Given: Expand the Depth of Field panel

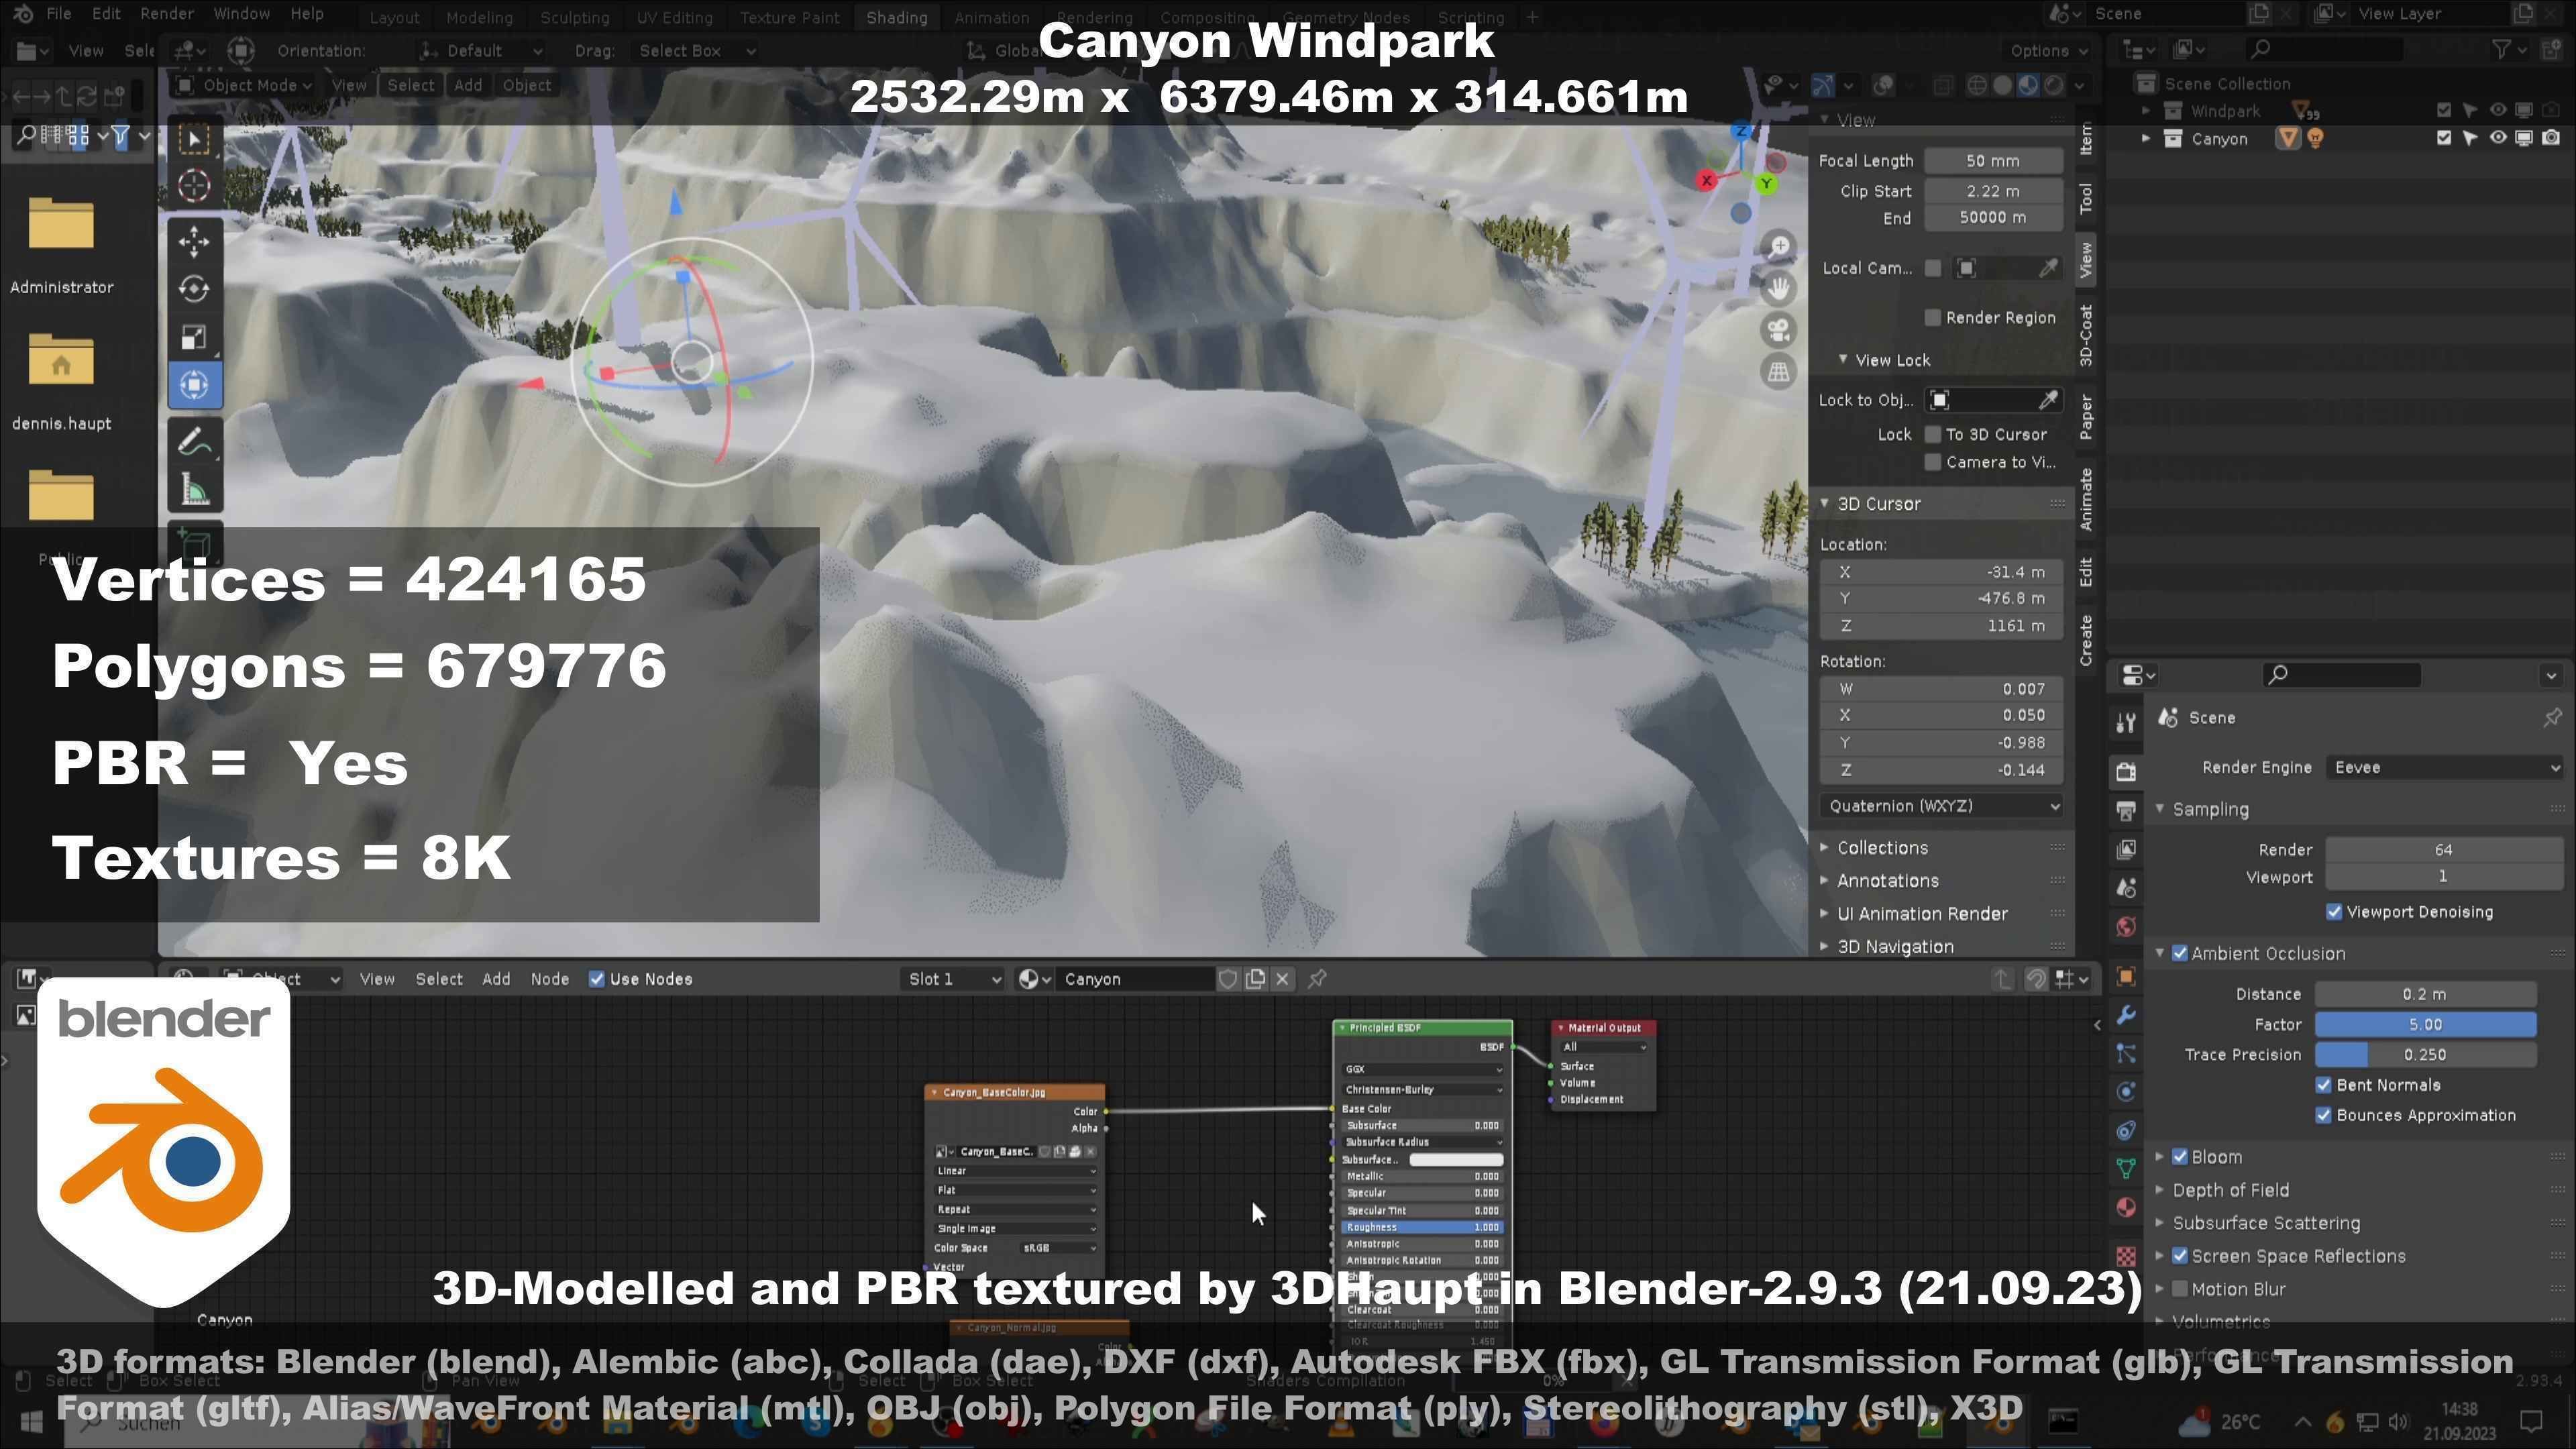Looking at the screenshot, I should point(2231,1191).
